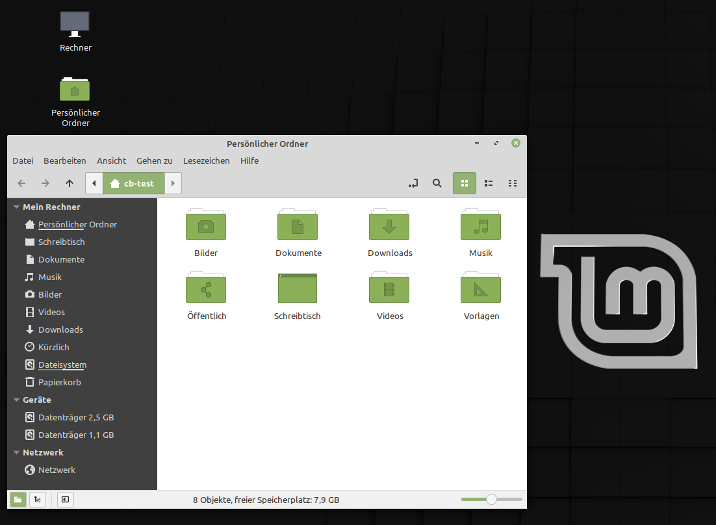Click the Persönlicher Ordner title bar
The image size is (716, 525).
pos(267,144)
